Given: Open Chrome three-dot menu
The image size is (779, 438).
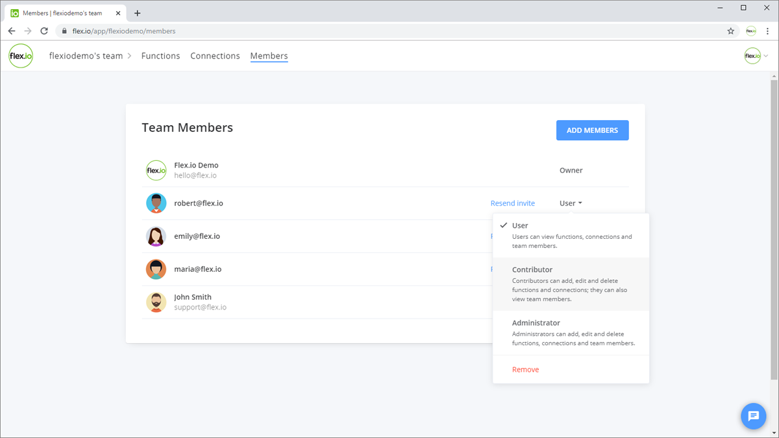Looking at the screenshot, I should click(767, 30).
